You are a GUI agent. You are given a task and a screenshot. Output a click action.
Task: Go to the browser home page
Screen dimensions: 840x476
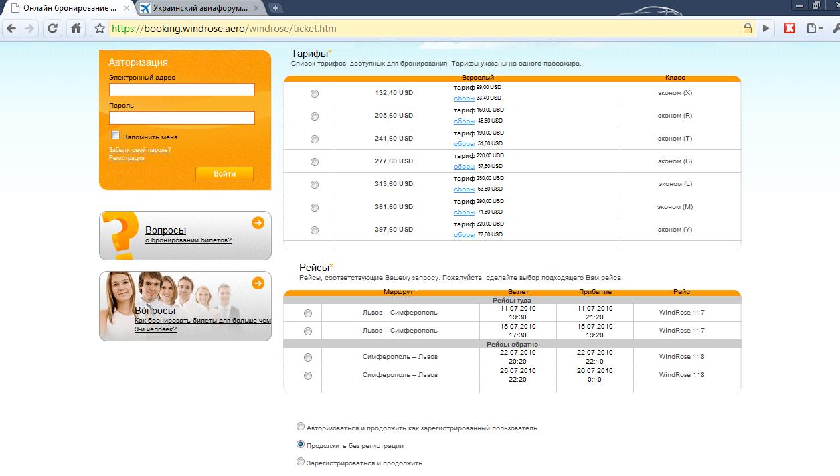pyautogui.click(x=76, y=29)
